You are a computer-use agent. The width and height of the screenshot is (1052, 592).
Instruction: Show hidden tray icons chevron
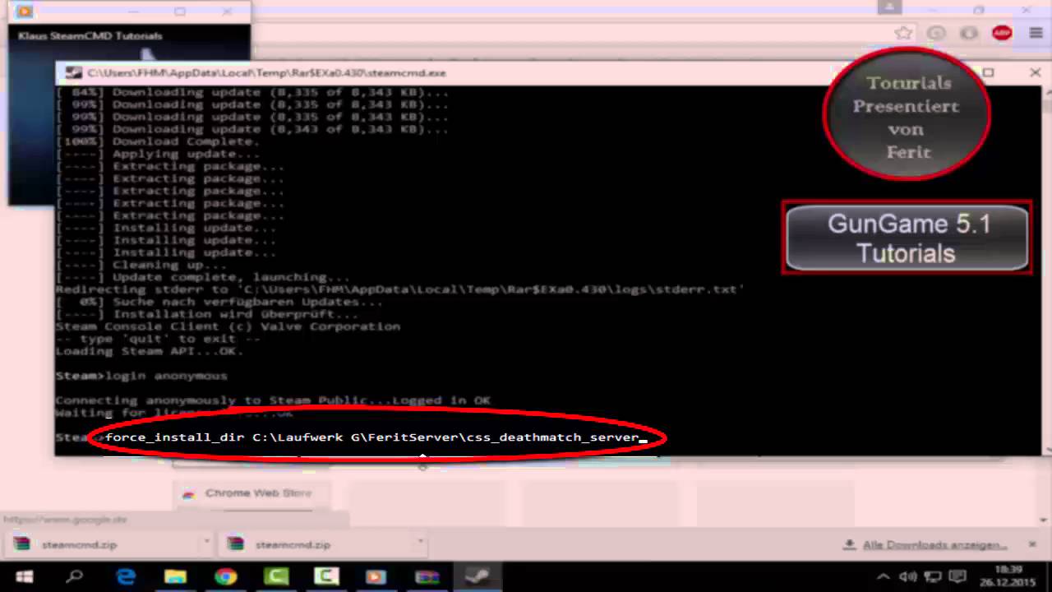(x=883, y=576)
